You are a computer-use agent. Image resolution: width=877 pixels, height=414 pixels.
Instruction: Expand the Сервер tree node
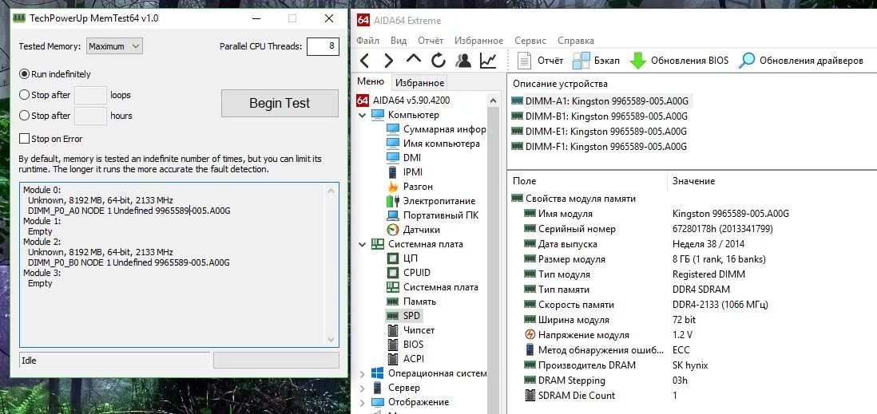(362, 388)
